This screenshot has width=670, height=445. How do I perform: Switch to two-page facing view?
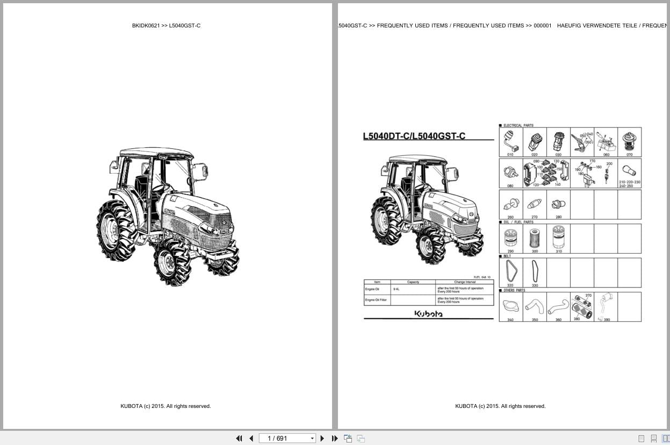coord(666,439)
